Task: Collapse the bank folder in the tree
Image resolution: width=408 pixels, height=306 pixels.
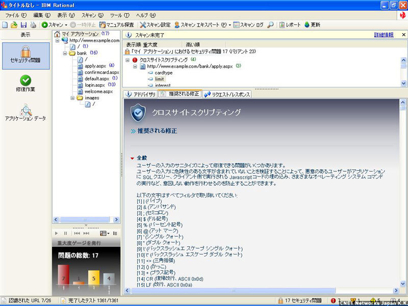Action: coord(65,53)
